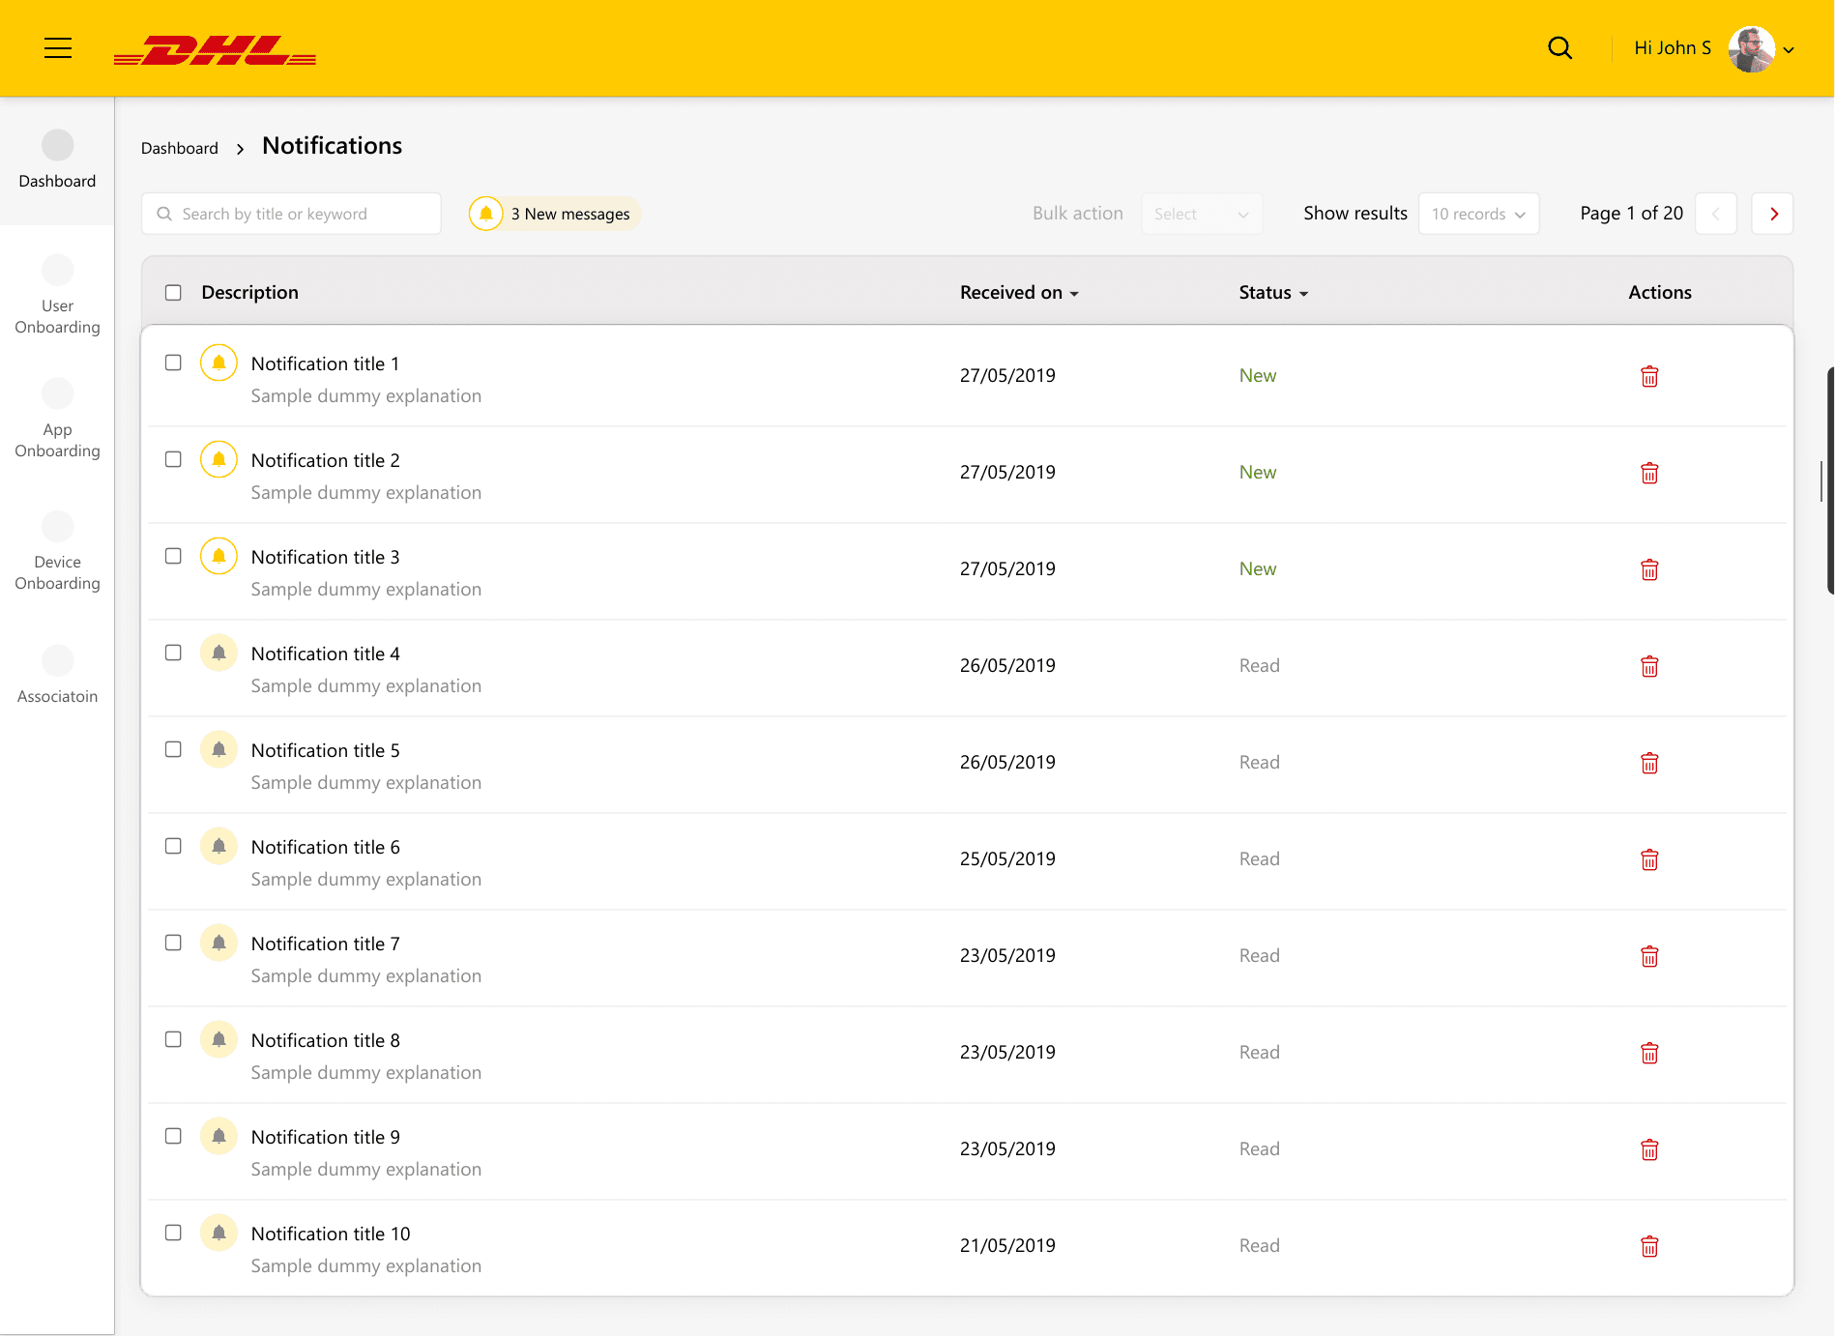Check the box for Notification title 4
This screenshot has height=1336, width=1835.
click(x=173, y=653)
